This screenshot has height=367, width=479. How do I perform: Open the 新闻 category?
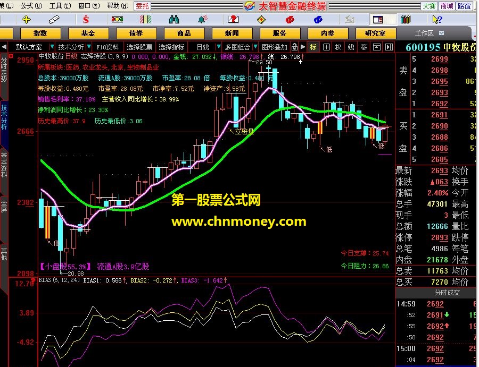[232, 33]
